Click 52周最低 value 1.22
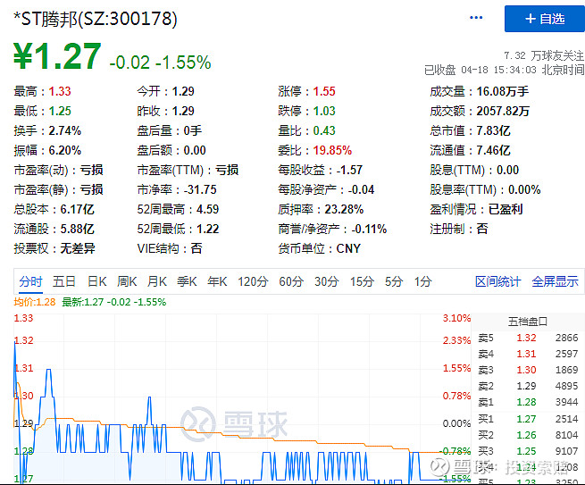 pos(207,229)
